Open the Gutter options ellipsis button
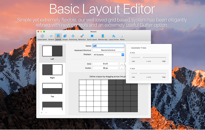The width and height of the screenshot is (205, 130). [x=122, y=68]
